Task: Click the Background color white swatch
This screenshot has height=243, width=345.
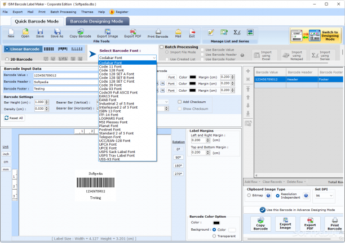Action: pos(232,230)
